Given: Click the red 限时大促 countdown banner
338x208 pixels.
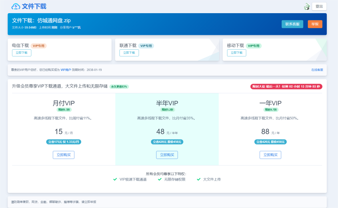Looking at the screenshot, I should point(286,87).
